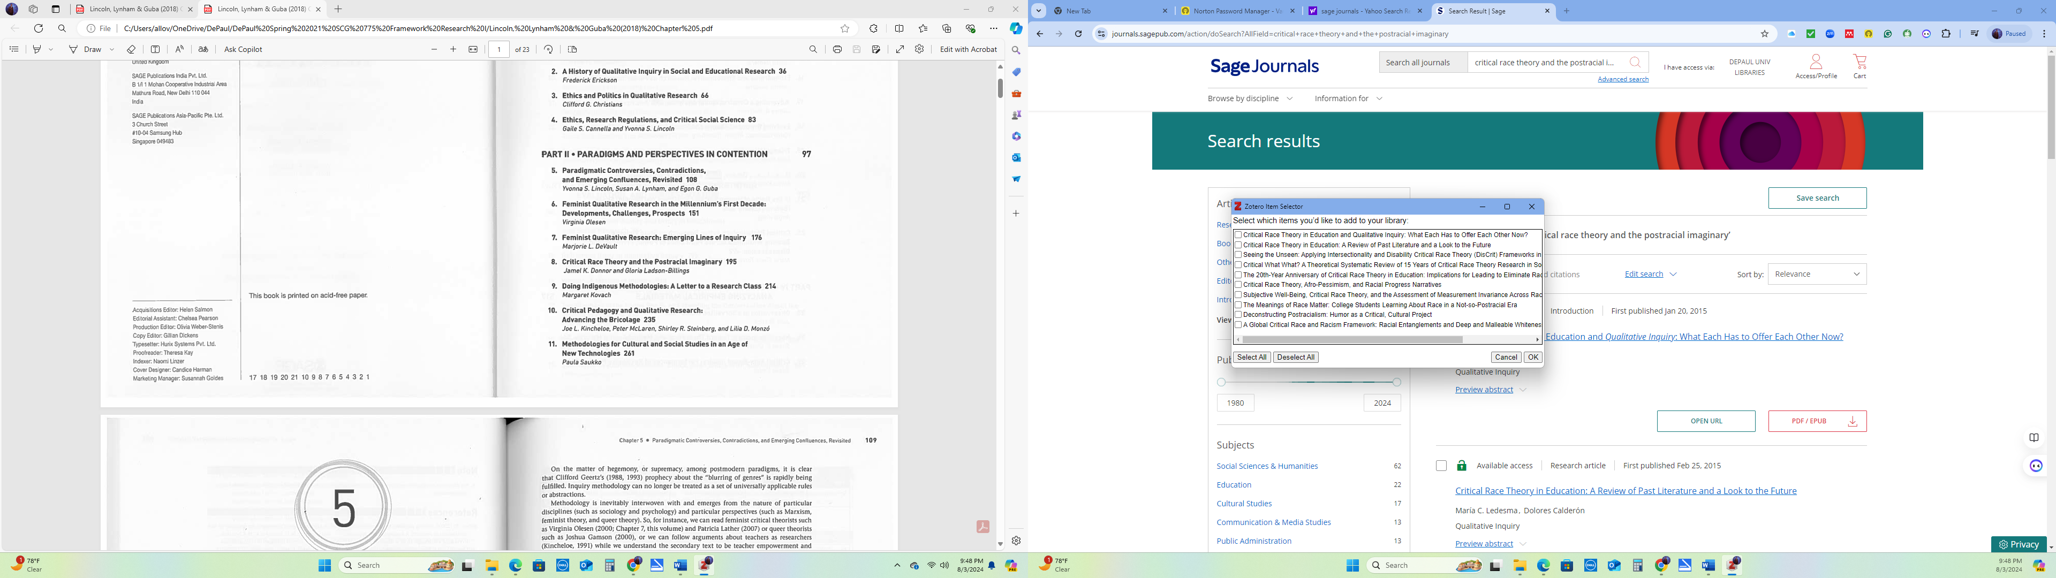Rotate the PDF page
Image resolution: width=2056 pixels, height=578 pixels.
(548, 49)
